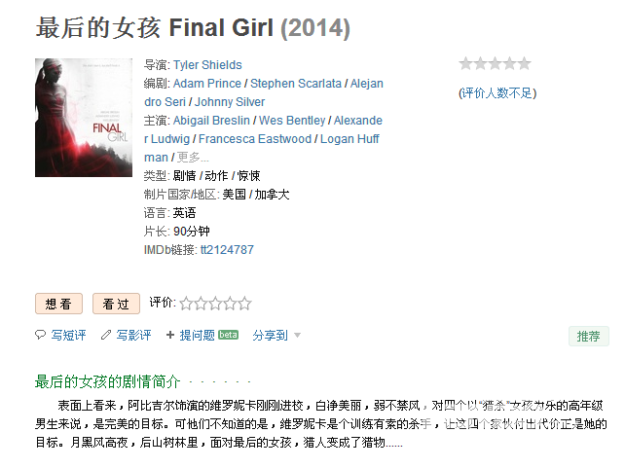Image resolution: width=625 pixels, height=468 pixels.
Task: Click the green 推荐 button
Action: [589, 337]
